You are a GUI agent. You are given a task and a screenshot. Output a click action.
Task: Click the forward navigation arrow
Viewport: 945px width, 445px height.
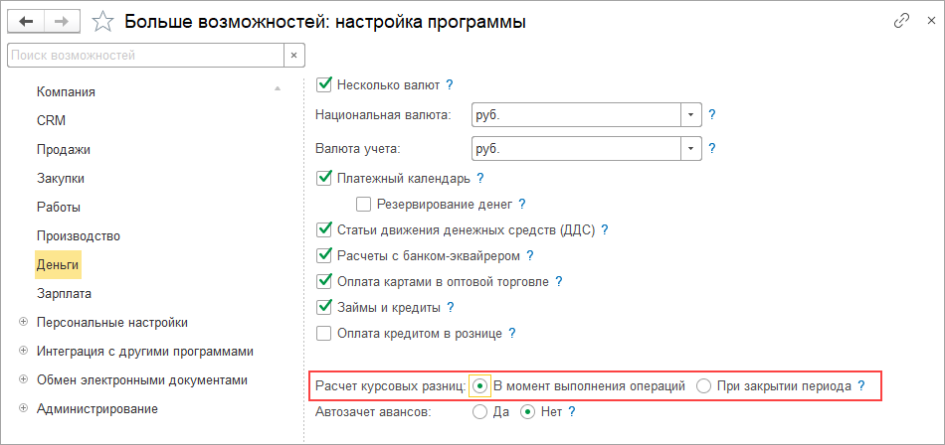(x=62, y=20)
